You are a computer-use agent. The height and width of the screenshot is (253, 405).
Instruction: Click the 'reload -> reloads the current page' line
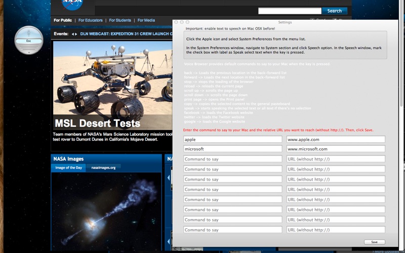pos(214,86)
